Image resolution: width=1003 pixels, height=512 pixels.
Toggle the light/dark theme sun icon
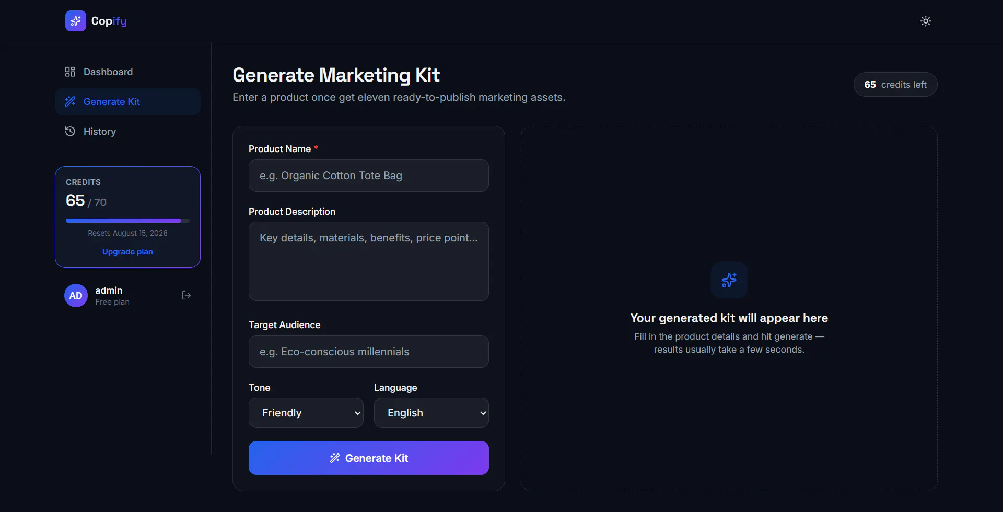[926, 21]
